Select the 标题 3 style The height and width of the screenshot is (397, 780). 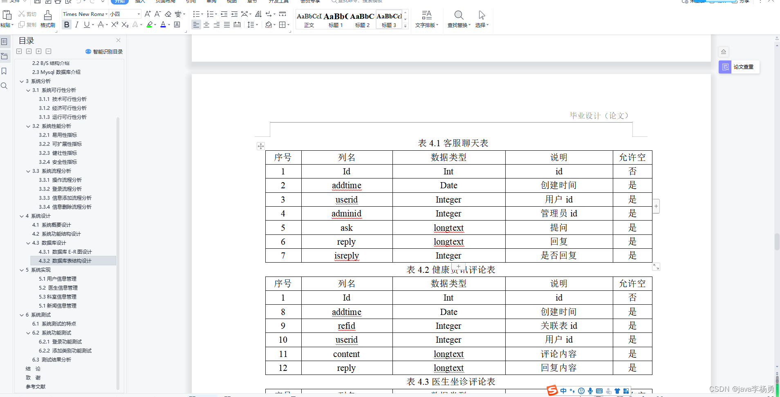pyautogui.click(x=389, y=19)
